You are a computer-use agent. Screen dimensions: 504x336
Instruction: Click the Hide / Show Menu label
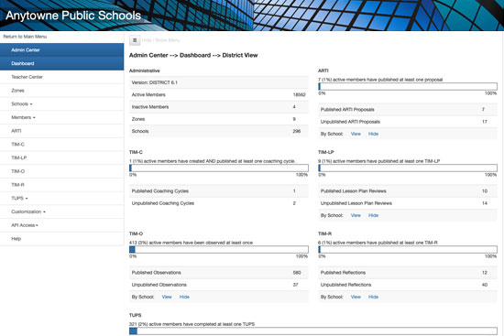[x=161, y=40]
